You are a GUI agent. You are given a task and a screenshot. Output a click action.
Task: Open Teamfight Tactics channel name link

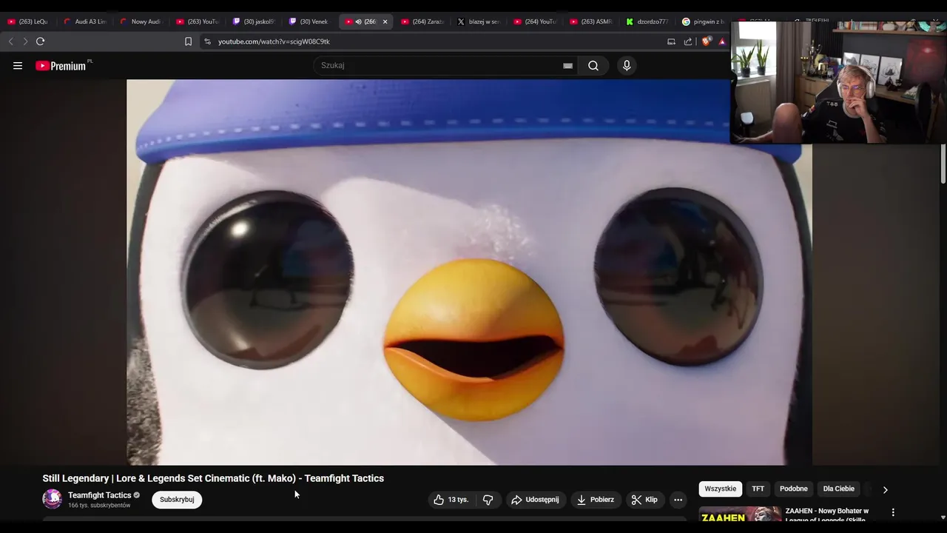[x=99, y=495]
